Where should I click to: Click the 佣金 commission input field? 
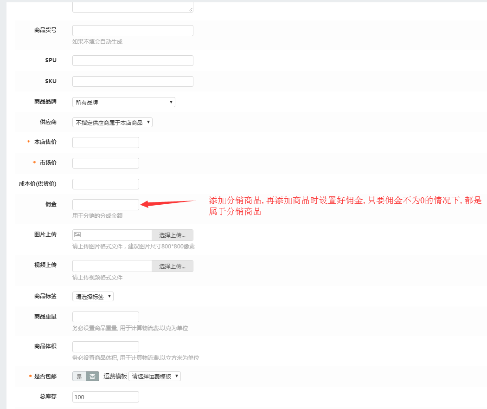(x=106, y=204)
